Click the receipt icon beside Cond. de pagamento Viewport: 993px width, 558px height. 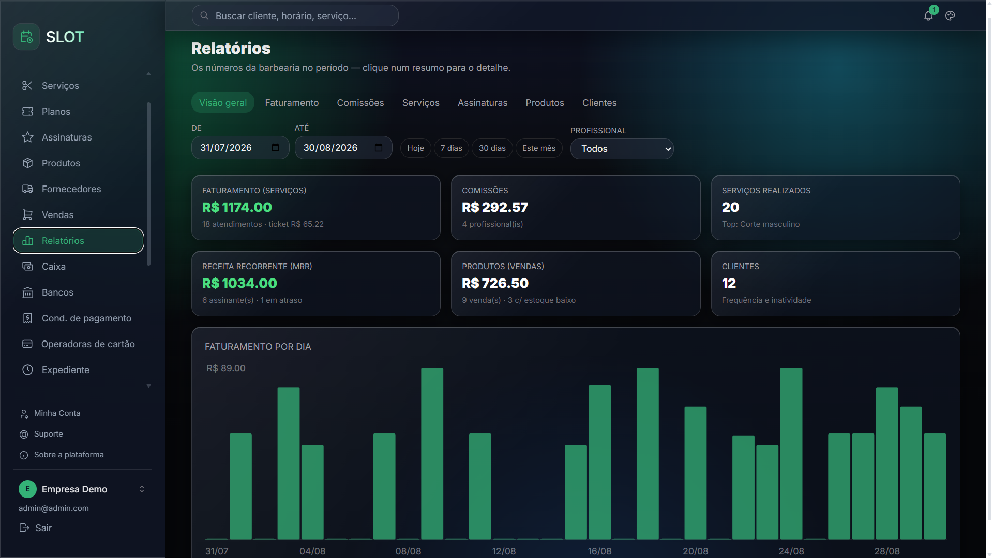27,318
